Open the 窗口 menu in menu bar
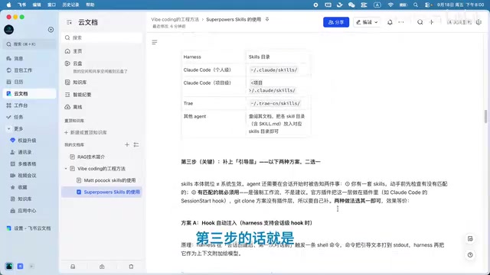The image size is (490, 275). coord(51,5)
